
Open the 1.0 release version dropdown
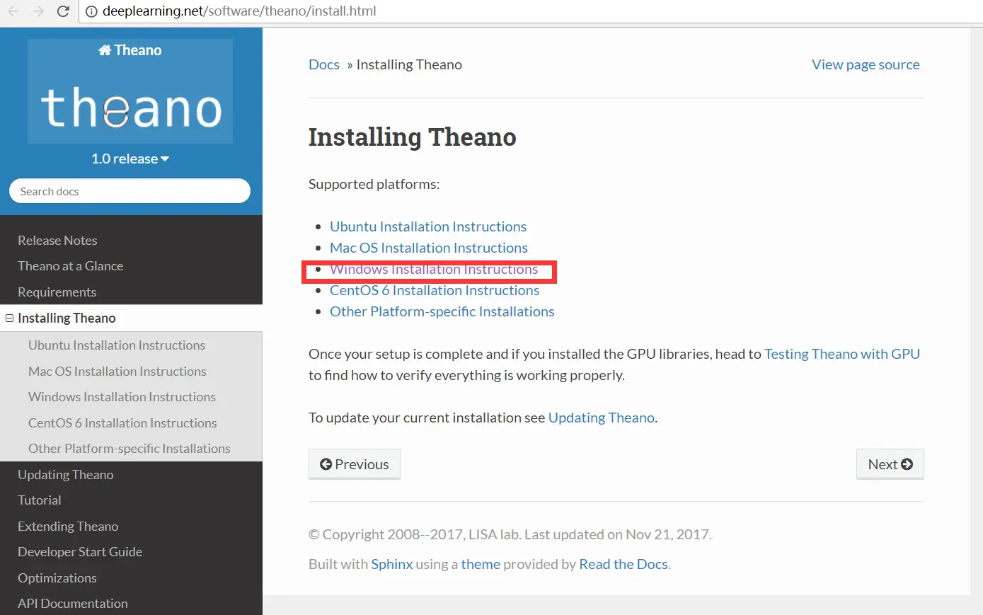pos(130,159)
